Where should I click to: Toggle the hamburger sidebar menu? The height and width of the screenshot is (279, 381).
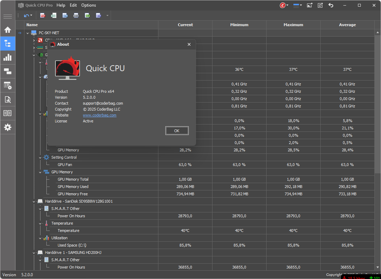pyautogui.click(x=8, y=16)
